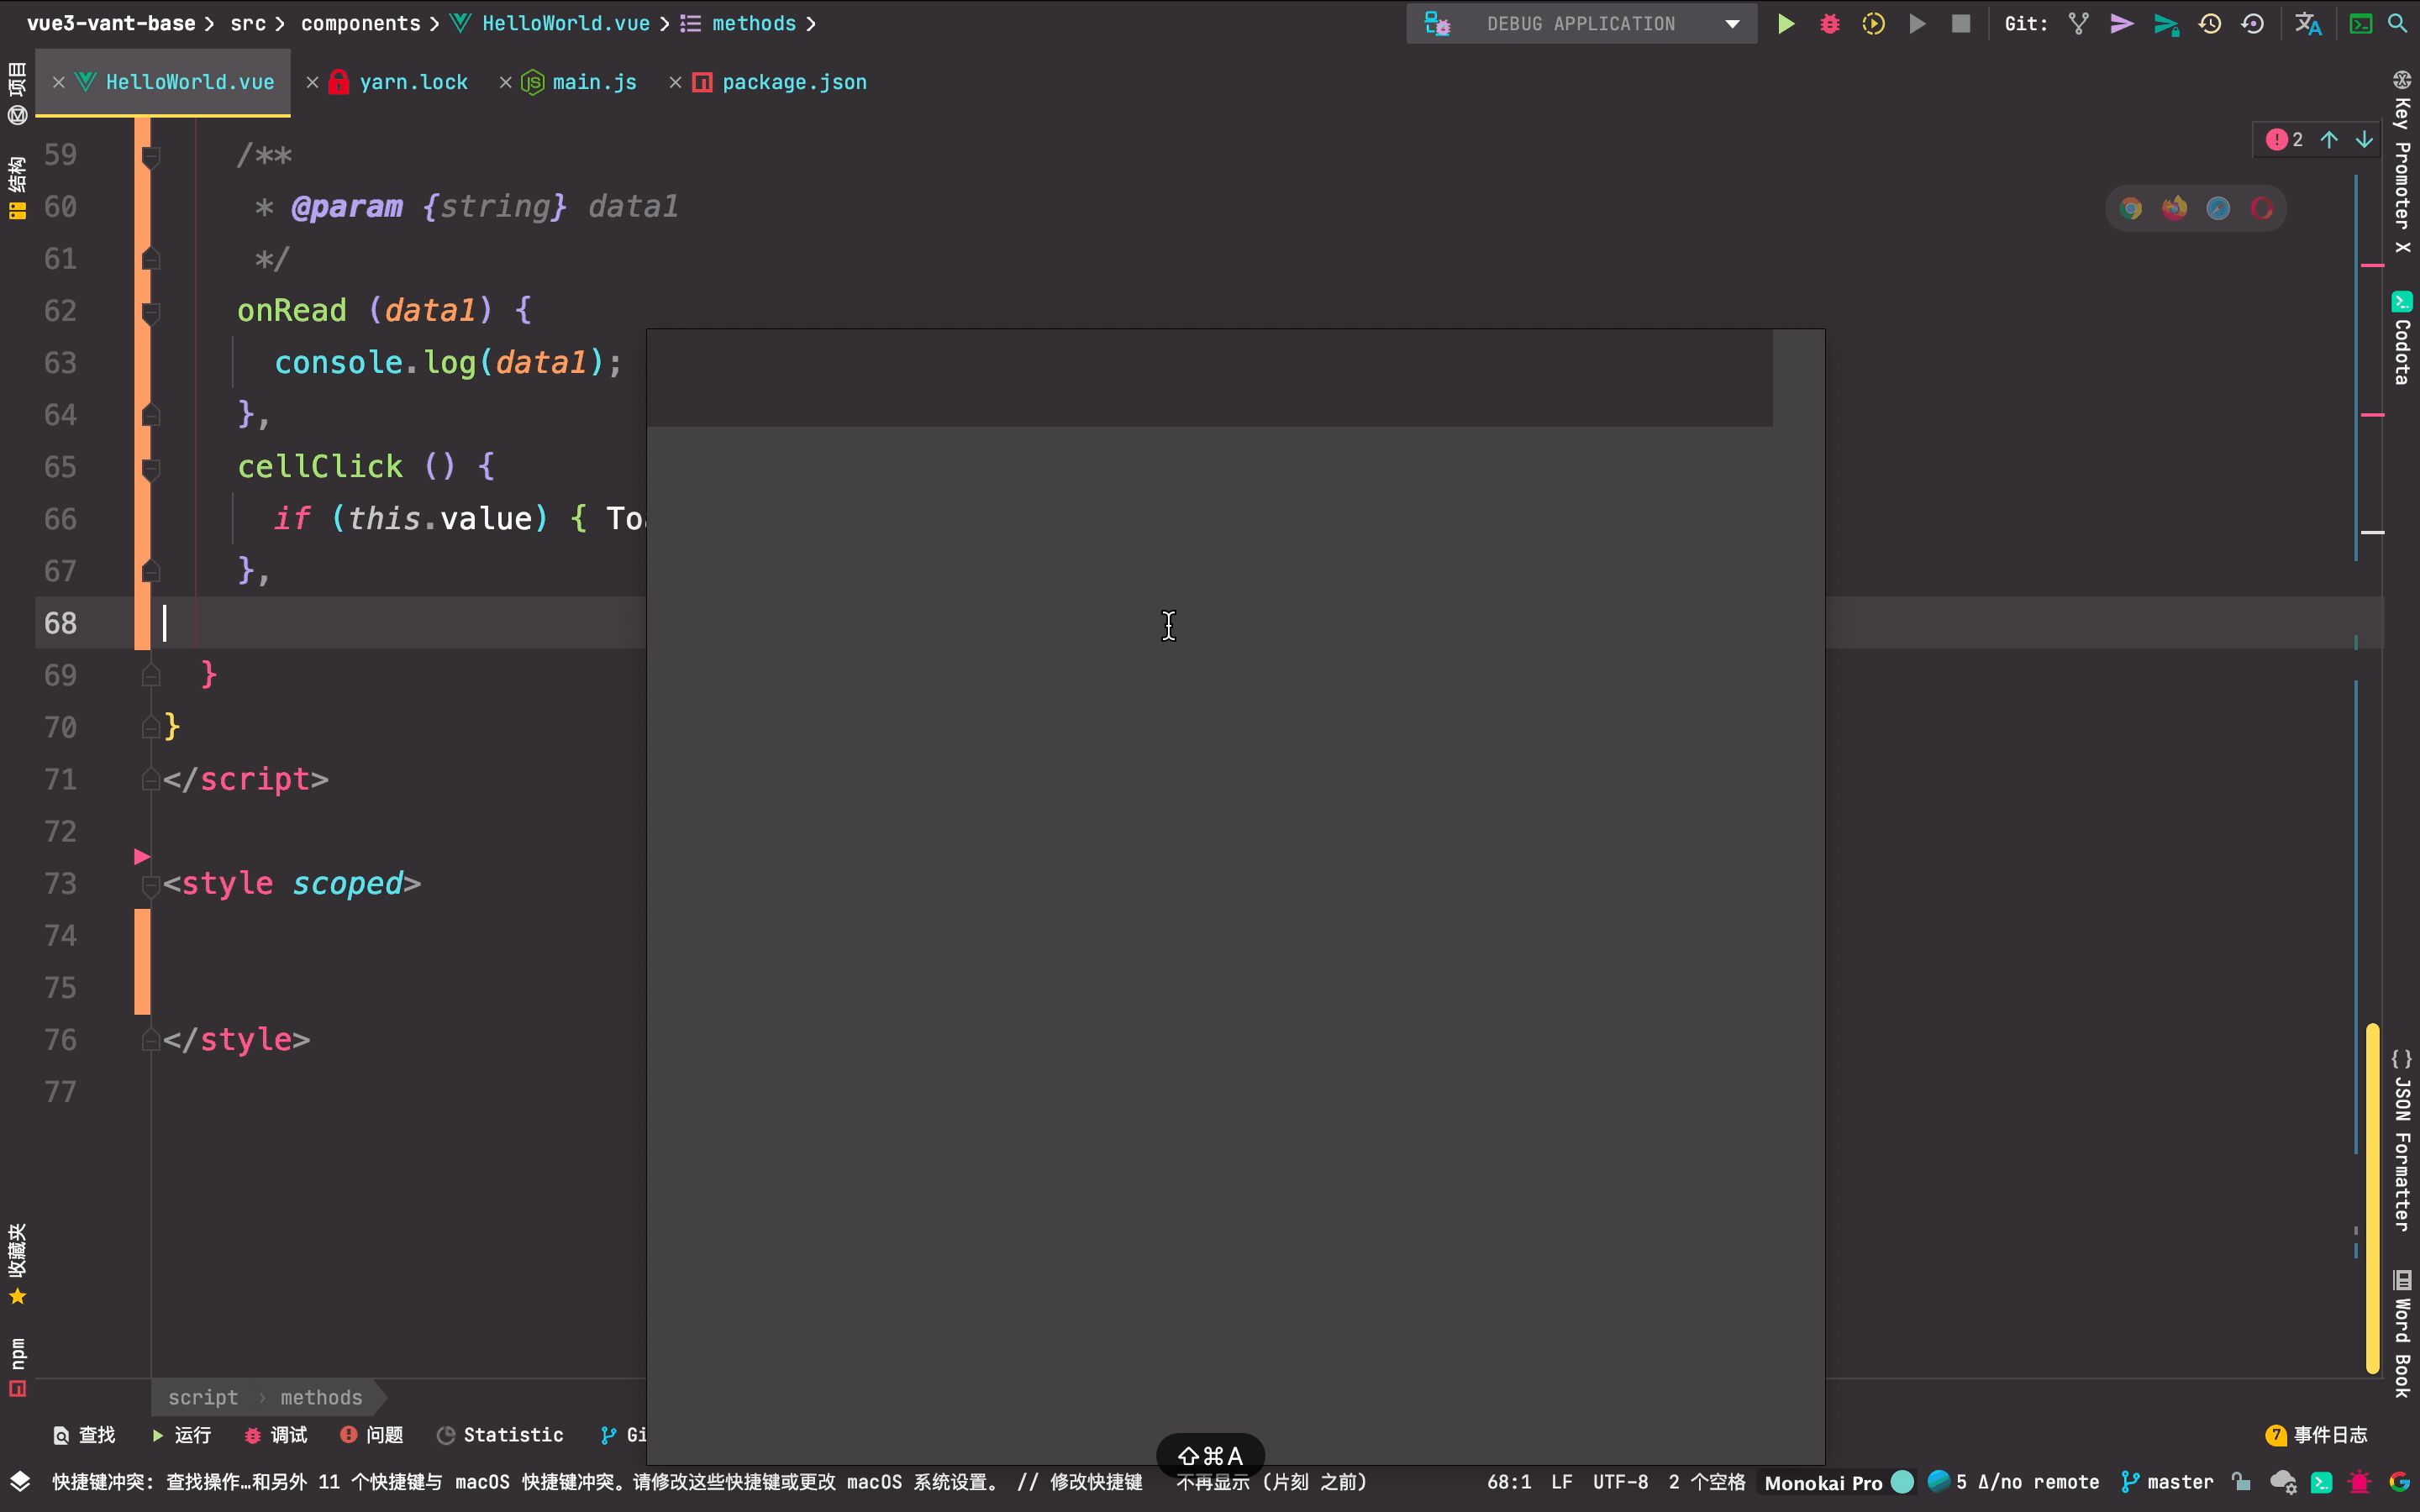The image size is (2420, 1512).
Task: Open search everywhere with the magnifier icon
Action: 2398,23
